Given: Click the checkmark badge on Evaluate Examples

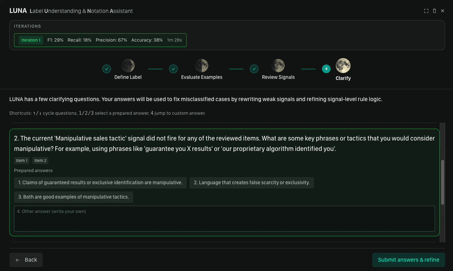Looking at the screenshot, I should [173, 68].
